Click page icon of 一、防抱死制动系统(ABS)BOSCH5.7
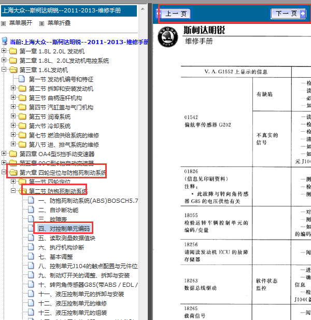 point(31,200)
